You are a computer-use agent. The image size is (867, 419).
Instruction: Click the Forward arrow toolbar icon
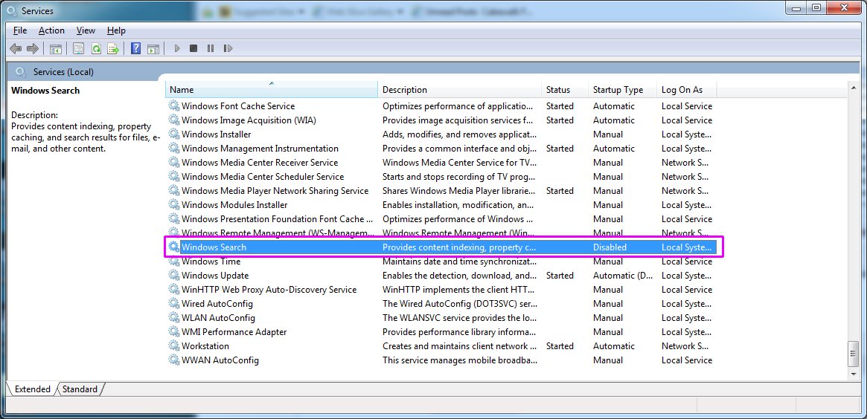pos(33,48)
